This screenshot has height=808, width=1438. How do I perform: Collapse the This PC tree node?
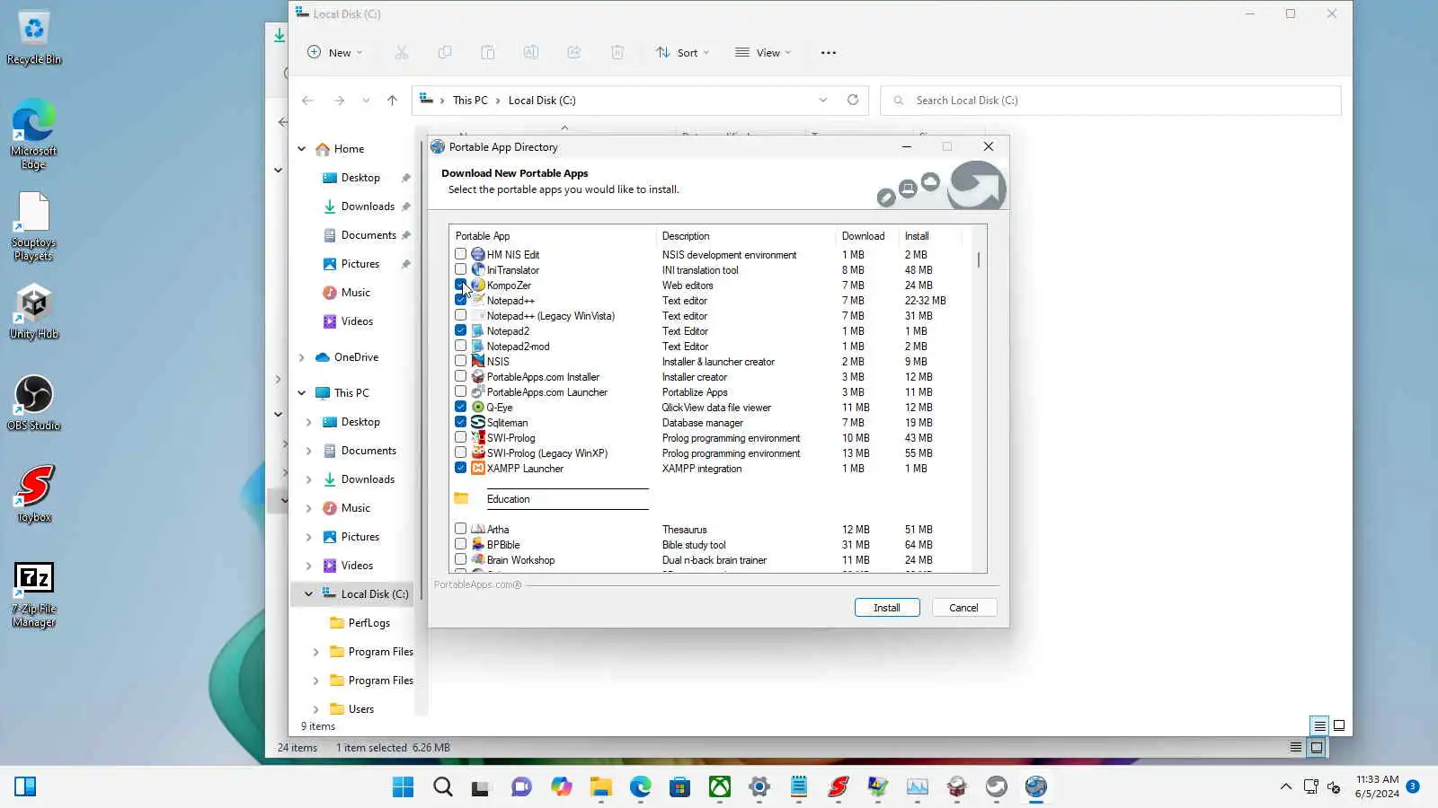(x=302, y=393)
